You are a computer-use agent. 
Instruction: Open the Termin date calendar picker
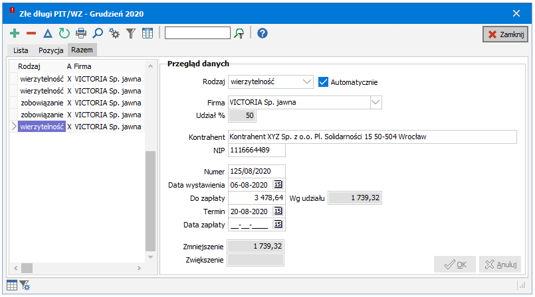coord(278,211)
